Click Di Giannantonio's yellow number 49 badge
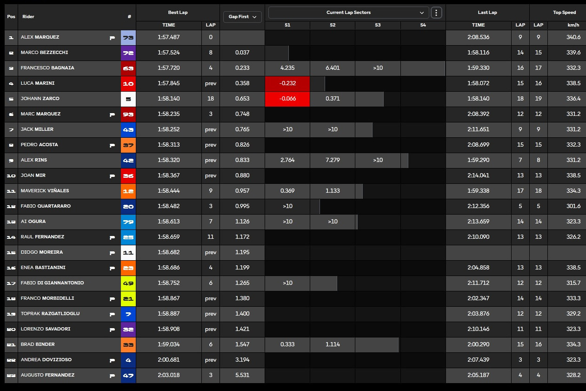586x391 pixels. click(x=128, y=283)
